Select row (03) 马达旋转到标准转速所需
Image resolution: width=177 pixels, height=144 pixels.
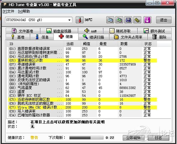tap(82, 53)
